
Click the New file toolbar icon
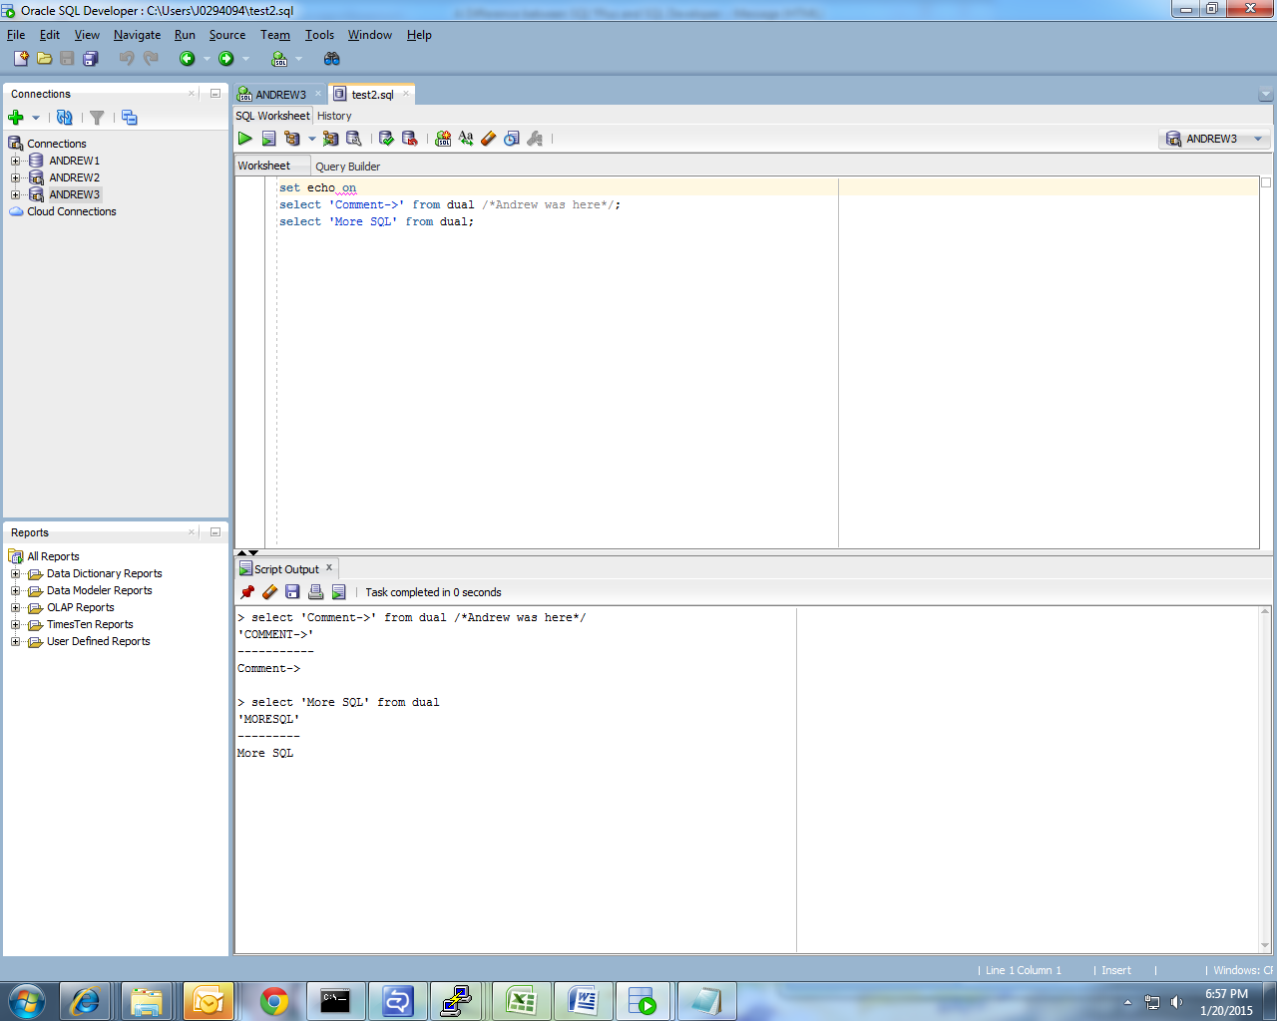21,59
